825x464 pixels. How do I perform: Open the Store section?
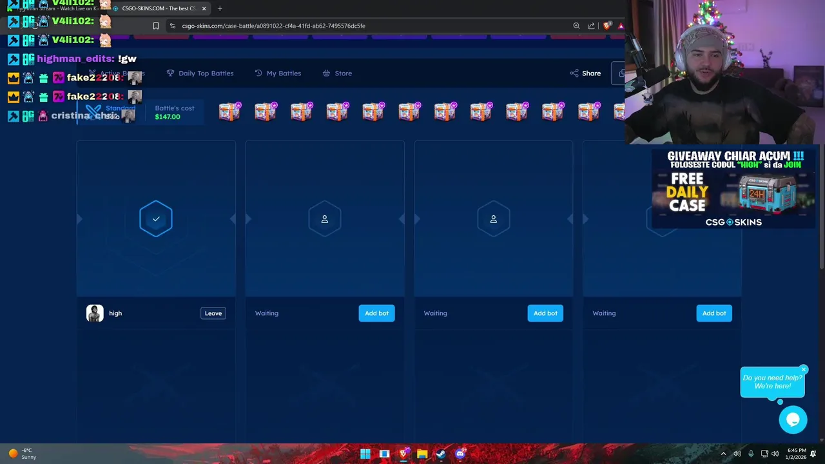coord(337,73)
